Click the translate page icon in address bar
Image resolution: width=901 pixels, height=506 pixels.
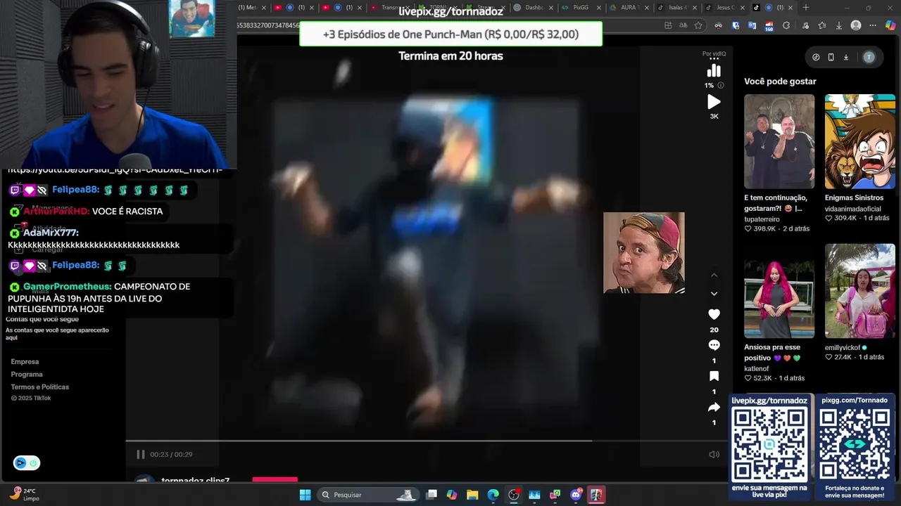click(683, 25)
